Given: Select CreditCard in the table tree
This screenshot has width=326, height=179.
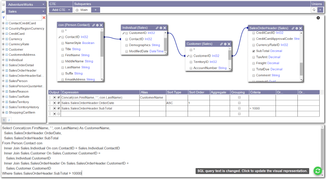Looking at the screenshot, I should pyautogui.click(x=17, y=34).
